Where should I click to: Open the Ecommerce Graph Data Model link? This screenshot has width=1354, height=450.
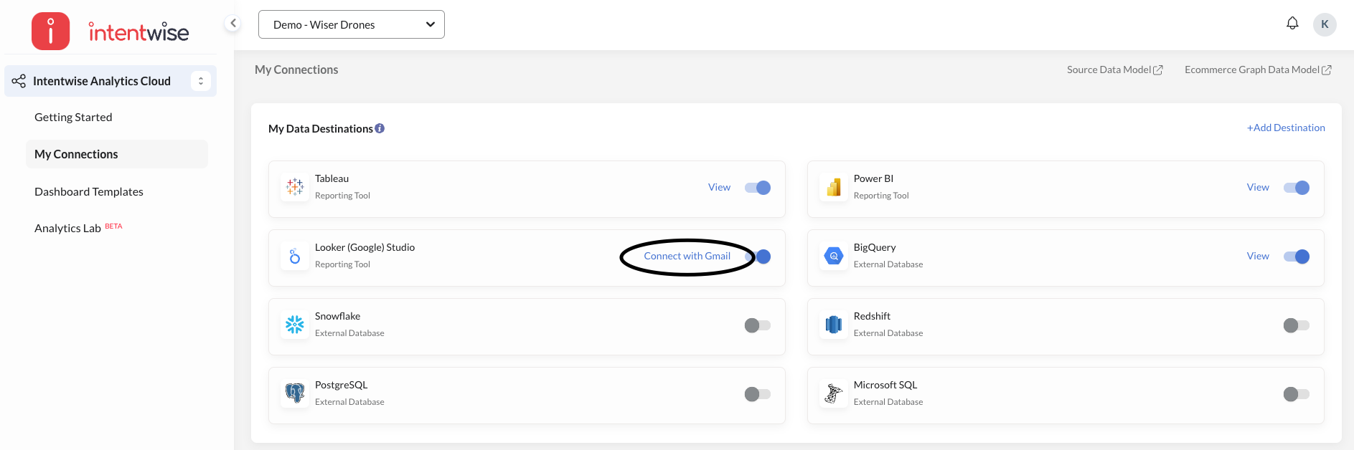coord(1258,70)
